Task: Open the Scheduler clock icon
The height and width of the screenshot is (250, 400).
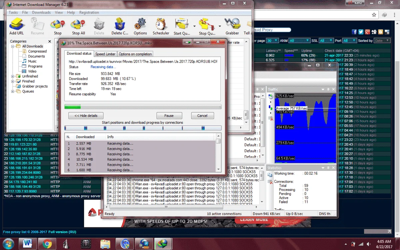Action: (161, 27)
